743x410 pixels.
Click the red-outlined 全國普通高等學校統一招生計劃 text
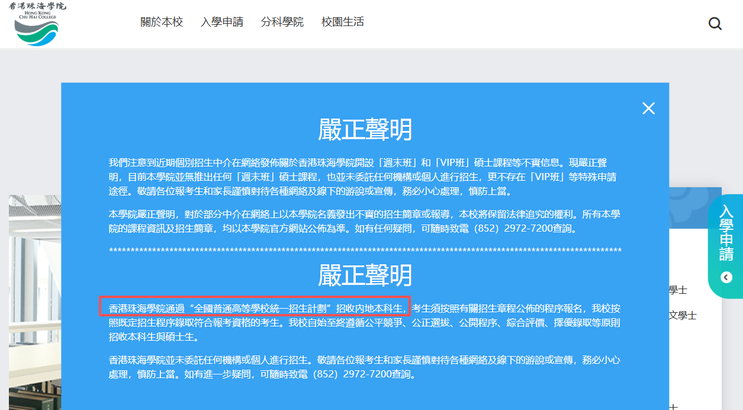pyautogui.click(x=255, y=308)
